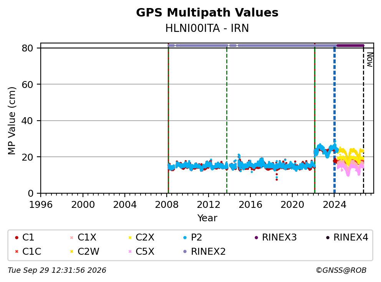Click the 2008 x-axis tick label
This screenshot has width=381, height=282.
[167, 205]
